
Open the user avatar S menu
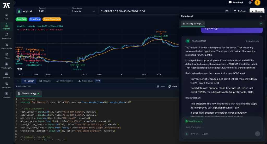click(257, 3)
